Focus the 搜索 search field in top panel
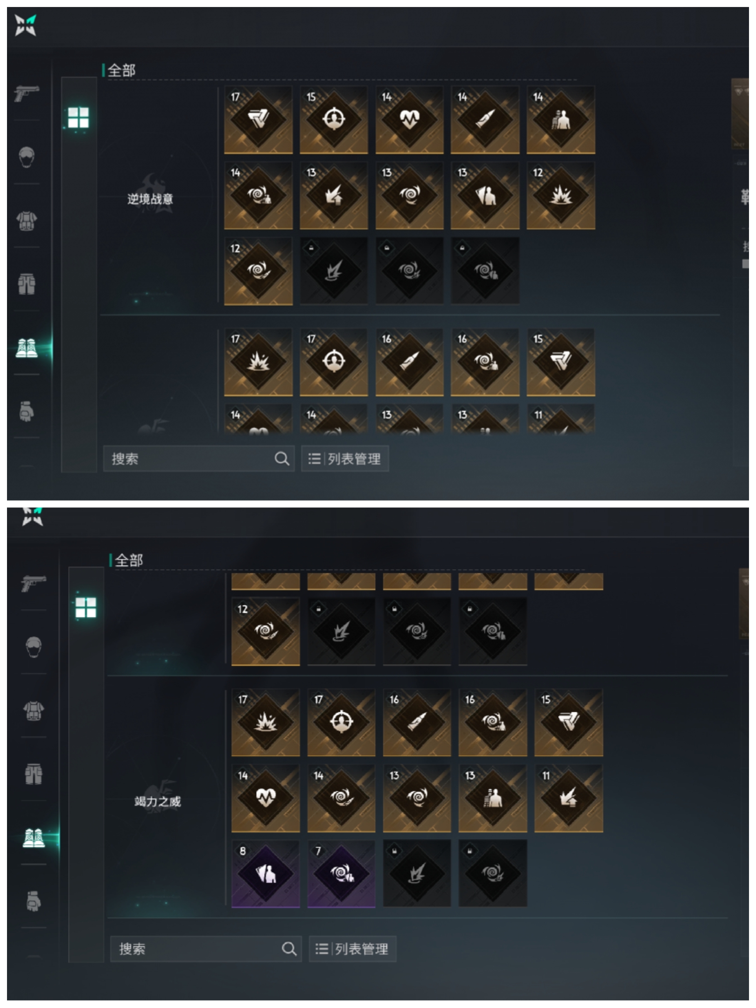The image size is (756, 1008). tap(199, 458)
